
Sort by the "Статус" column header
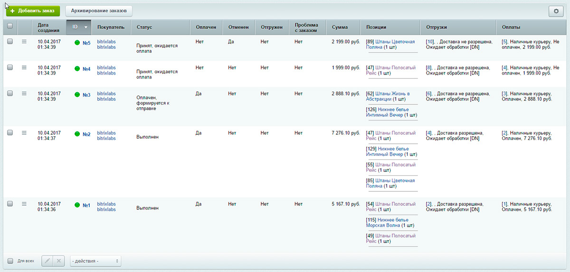click(x=144, y=27)
